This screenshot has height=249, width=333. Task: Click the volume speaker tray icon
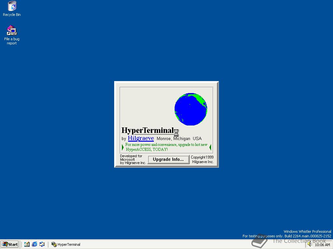coord(310,244)
